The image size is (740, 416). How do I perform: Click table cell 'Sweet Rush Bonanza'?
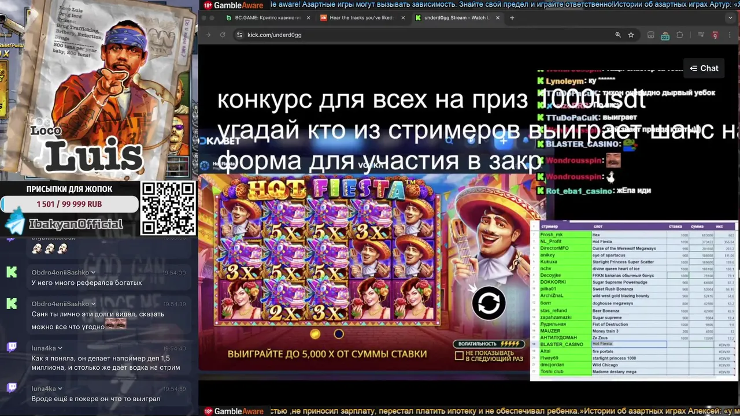tap(628, 289)
